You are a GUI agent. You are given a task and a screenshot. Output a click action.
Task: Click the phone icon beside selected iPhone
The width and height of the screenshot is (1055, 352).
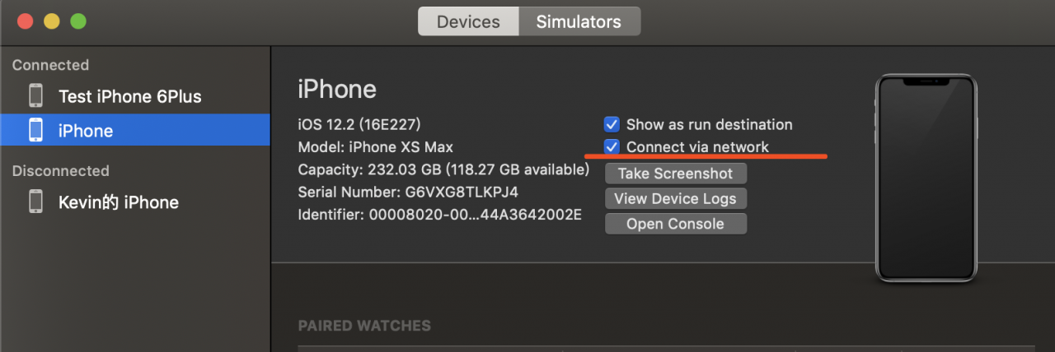[35, 130]
